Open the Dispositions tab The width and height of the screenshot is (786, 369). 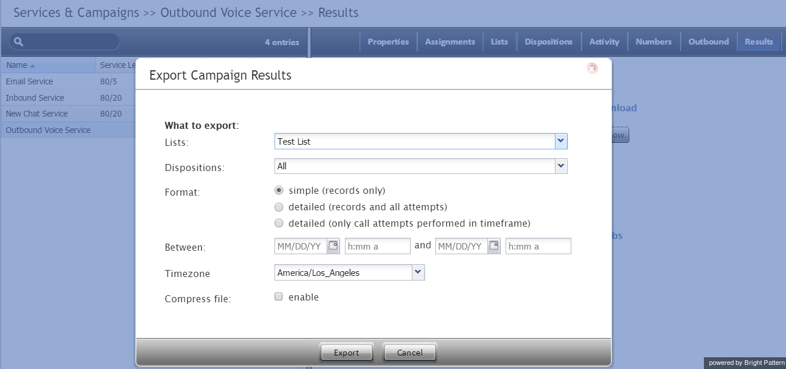click(548, 42)
